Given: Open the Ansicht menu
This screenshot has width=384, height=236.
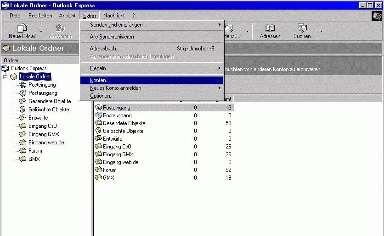Looking at the screenshot, I should 67,16.
